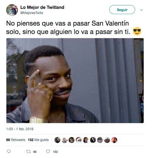This screenshot has width=152, height=158.
Task: Click the Santa hat liker avatar
Action: coord(79,140)
